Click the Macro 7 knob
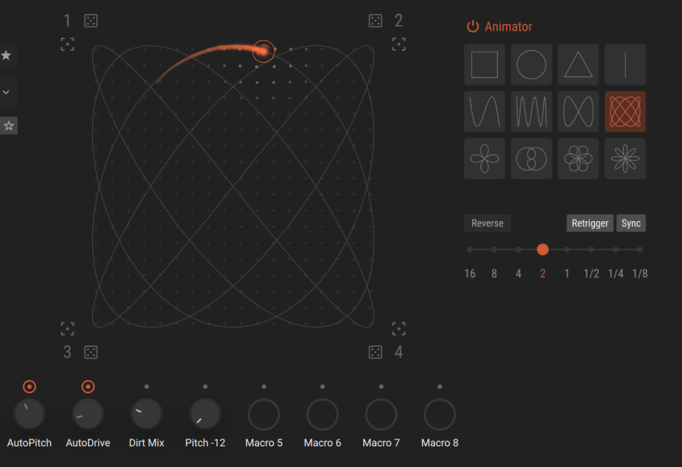Screen dimensions: 682x467 (x=381, y=414)
